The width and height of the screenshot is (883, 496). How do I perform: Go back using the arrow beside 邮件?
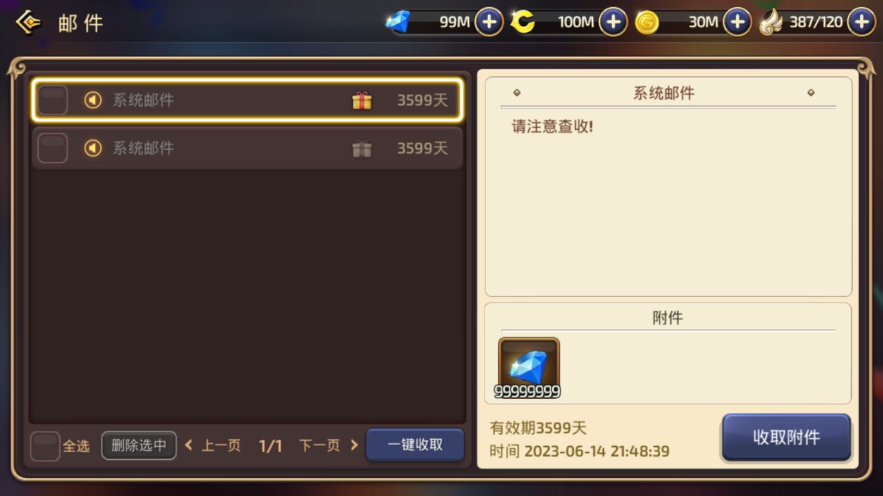point(28,22)
